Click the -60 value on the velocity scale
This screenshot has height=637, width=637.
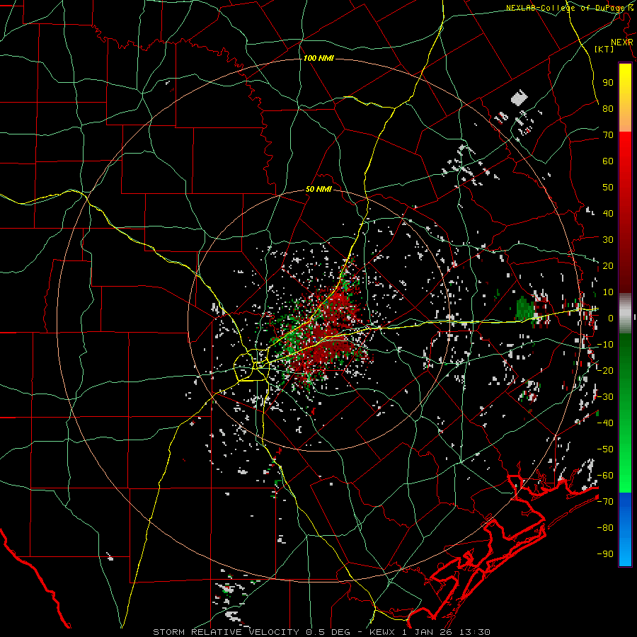[605, 476]
